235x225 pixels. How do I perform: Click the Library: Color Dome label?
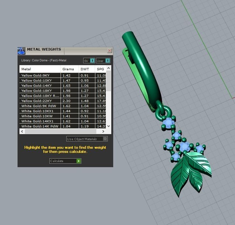44,60
